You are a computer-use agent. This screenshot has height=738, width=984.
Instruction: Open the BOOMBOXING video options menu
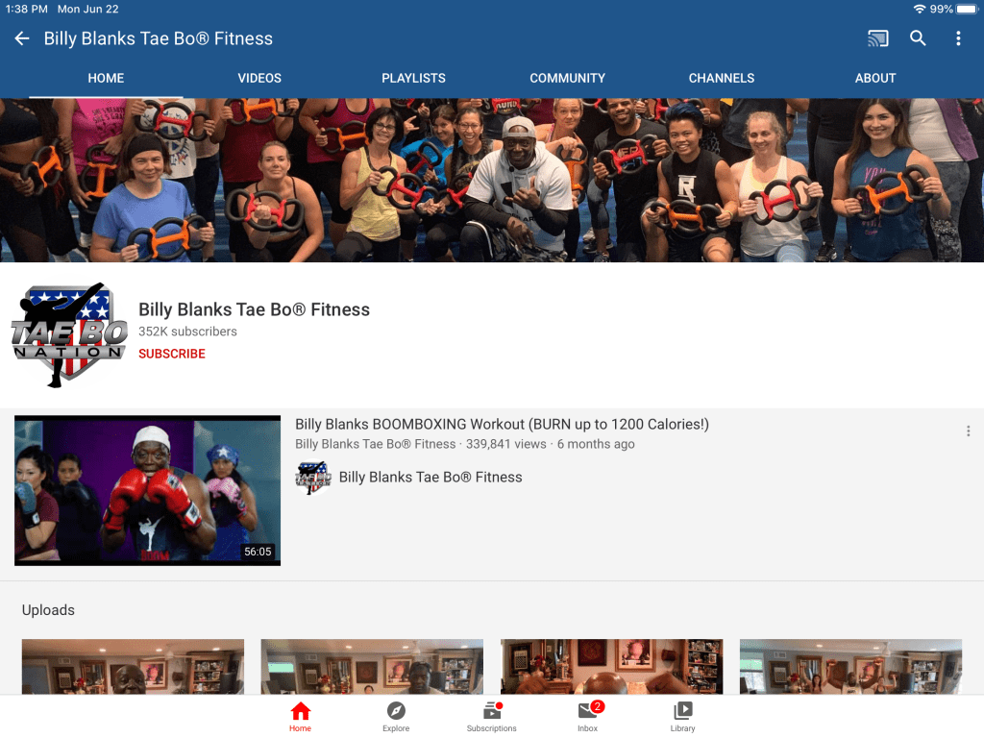click(x=968, y=431)
